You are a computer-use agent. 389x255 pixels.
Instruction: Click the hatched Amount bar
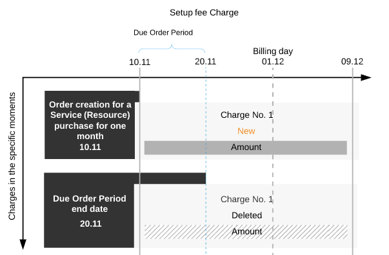click(x=246, y=232)
